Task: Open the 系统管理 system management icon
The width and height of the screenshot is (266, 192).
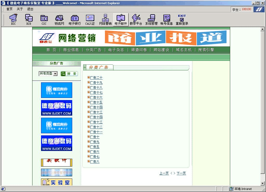Action: (x=151, y=19)
